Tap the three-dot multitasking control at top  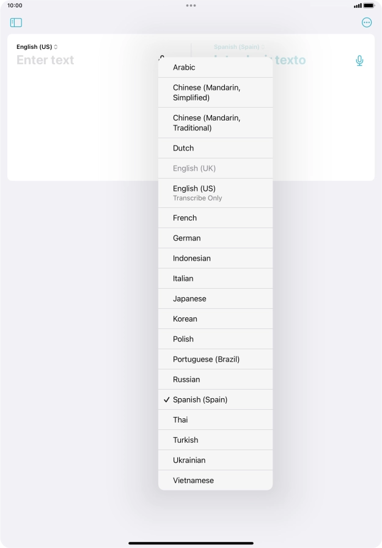[191, 5]
